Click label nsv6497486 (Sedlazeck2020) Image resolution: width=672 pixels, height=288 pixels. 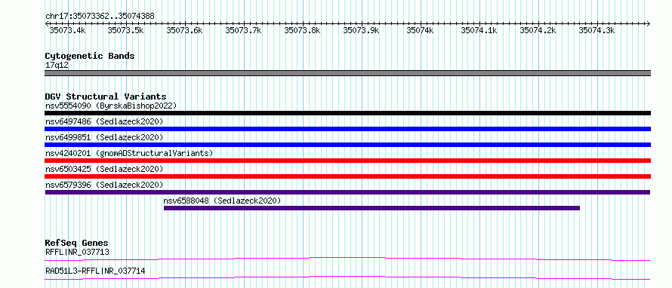(104, 121)
